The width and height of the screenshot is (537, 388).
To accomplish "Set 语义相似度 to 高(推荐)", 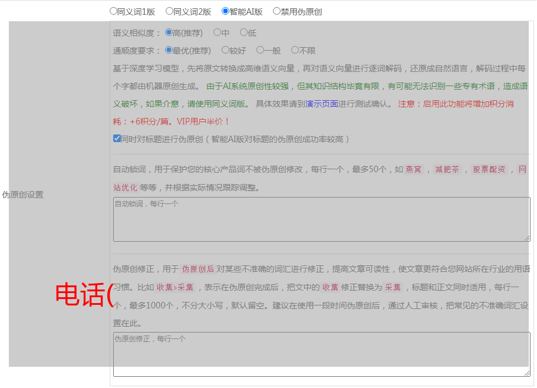I will (169, 33).
